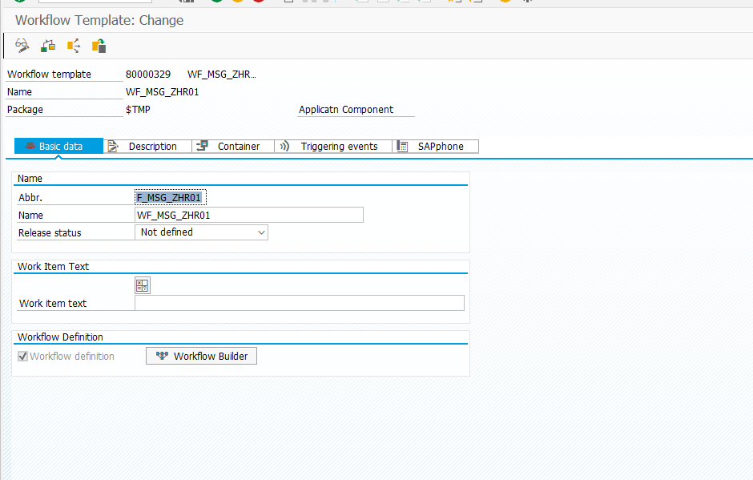Screen dimensions: 753x480
Task: Click the Applicatn Component field label
Action: [x=346, y=110]
